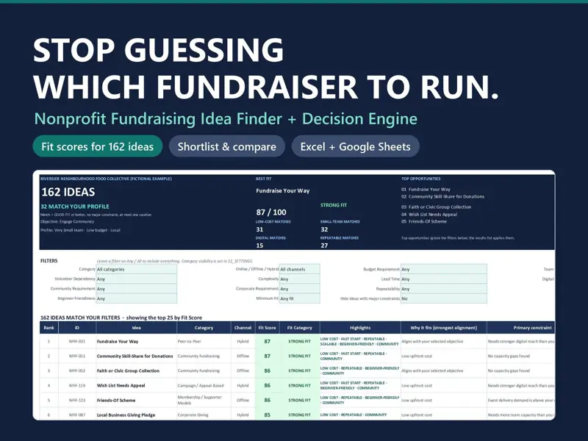Open the Repeatability filter cell
This screenshot has height=441, width=588.
tap(444, 289)
